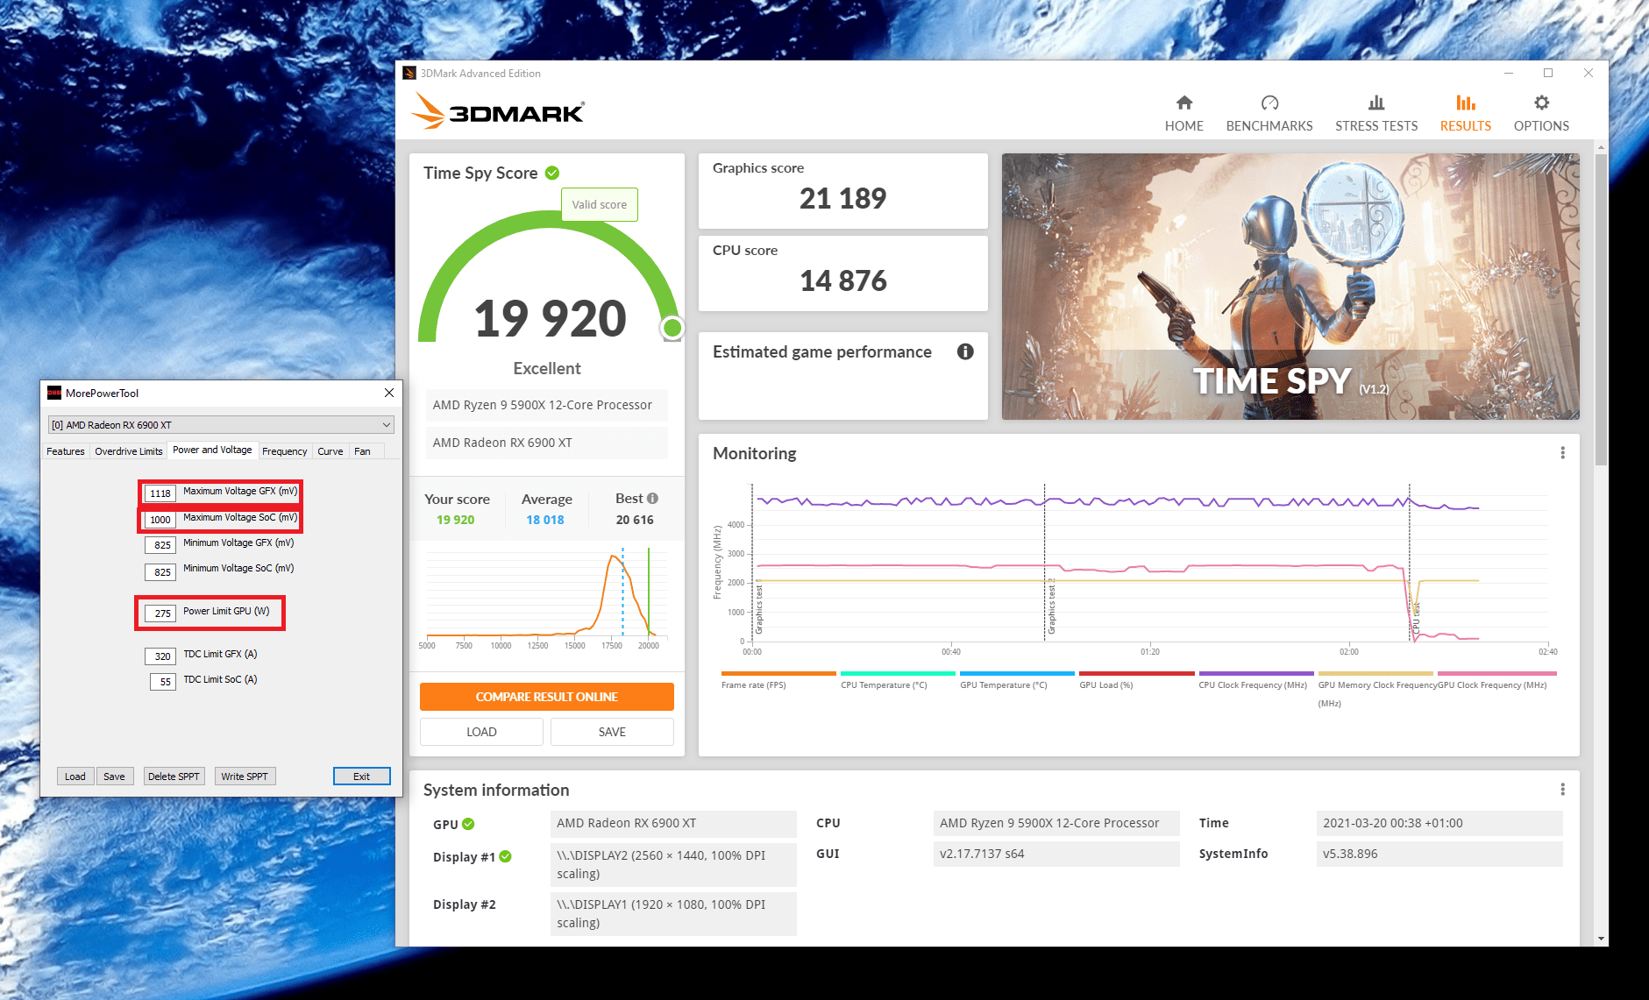1649x1000 pixels.
Task: Click the CPU score value 14 876
Action: 842,281
